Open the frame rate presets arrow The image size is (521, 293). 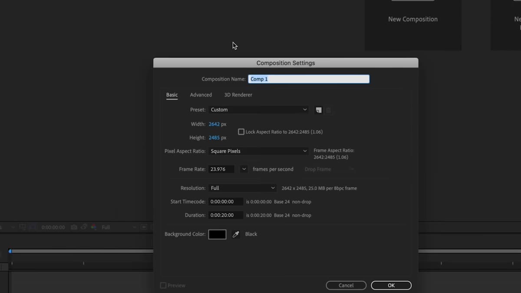(x=244, y=169)
